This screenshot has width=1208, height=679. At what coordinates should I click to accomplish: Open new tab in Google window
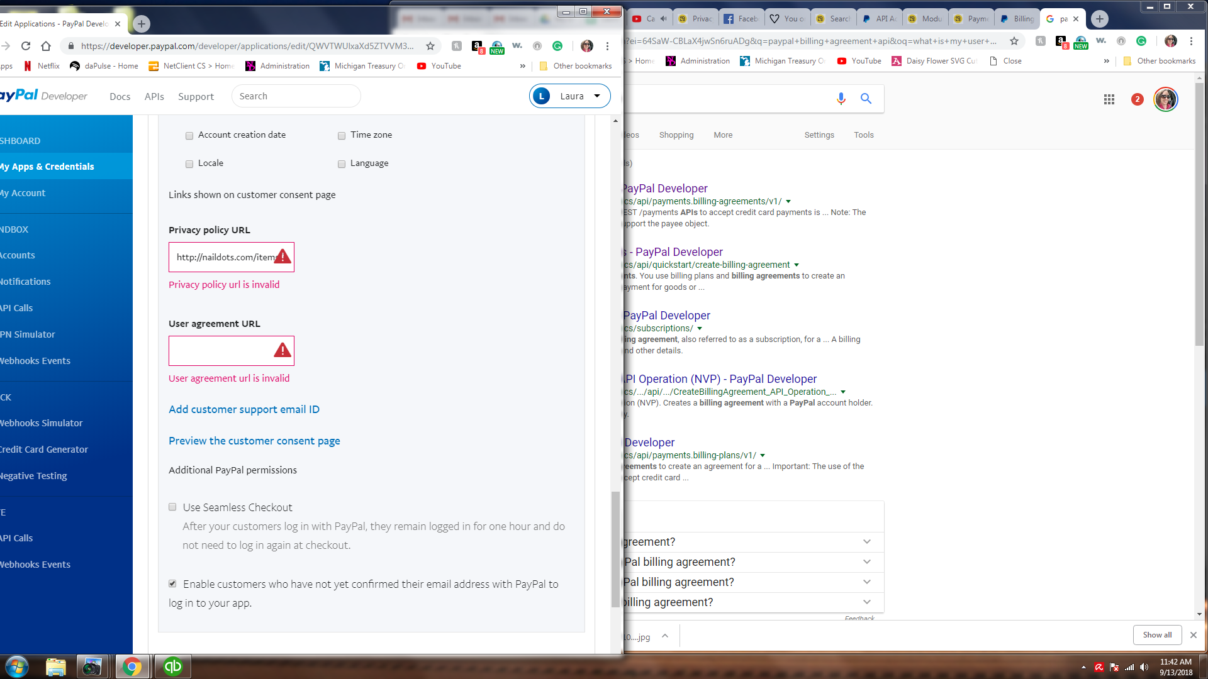click(x=1100, y=19)
